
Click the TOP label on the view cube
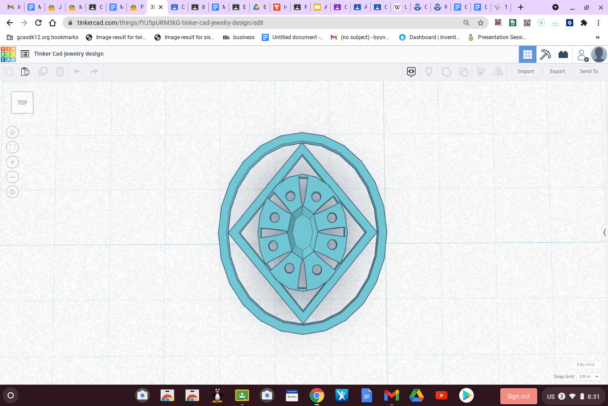[x=21, y=102]
